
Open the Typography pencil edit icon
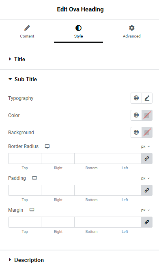[x=147, y=98]
